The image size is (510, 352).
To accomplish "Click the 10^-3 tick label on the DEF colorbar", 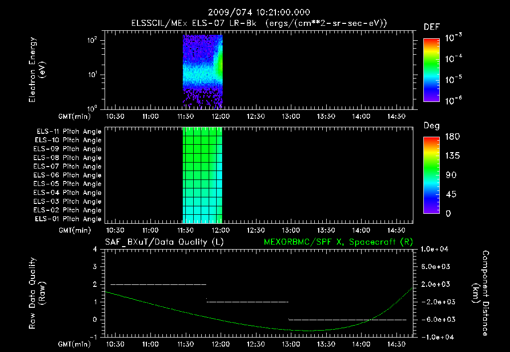I will pos(453,38).
